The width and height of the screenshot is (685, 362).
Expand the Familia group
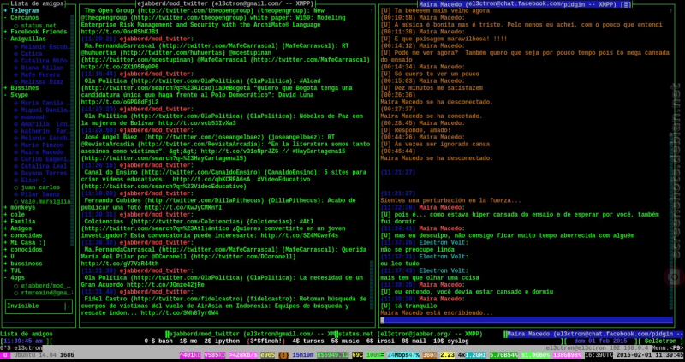pos(6,222)
